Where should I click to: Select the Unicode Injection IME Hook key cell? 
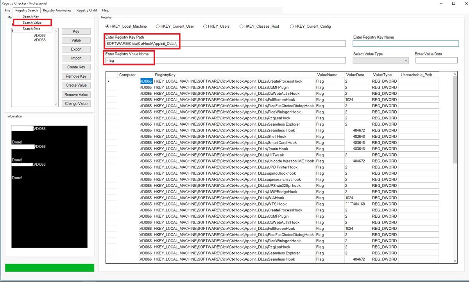[234, 161]
